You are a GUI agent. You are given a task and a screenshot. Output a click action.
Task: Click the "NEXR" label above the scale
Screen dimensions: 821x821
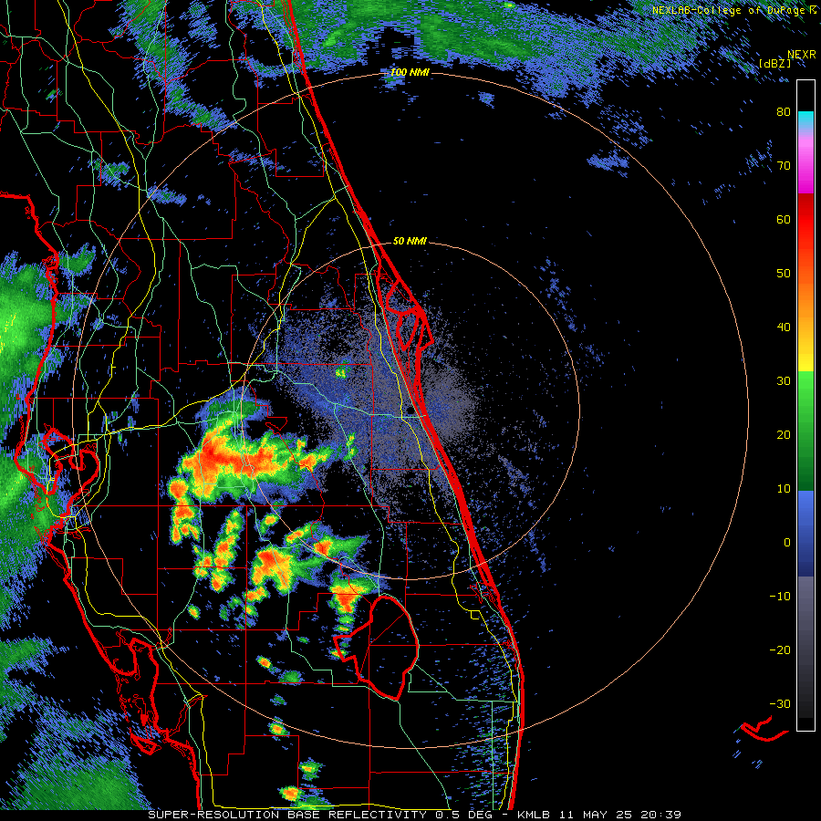click(x=802, y=55)
